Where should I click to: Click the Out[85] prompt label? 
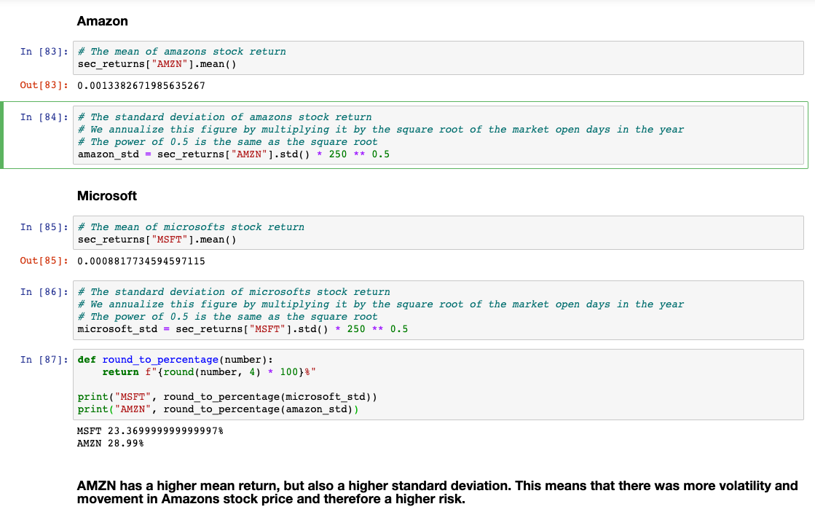pyautogui.click(x=44, y=261)
